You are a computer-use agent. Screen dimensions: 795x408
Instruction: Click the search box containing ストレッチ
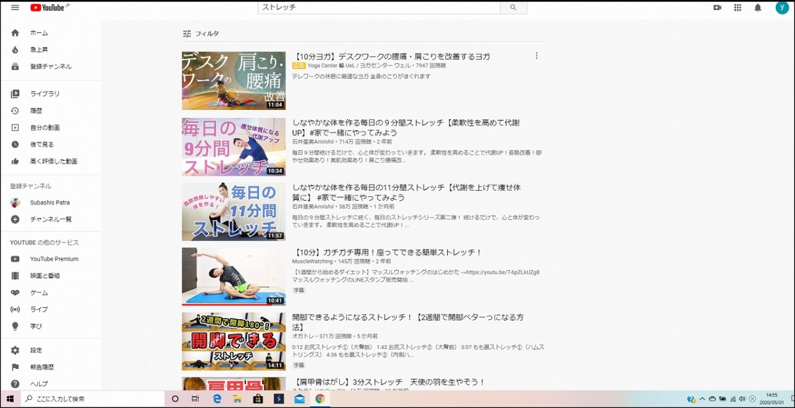pyautogui.click(x=379, y=7)
